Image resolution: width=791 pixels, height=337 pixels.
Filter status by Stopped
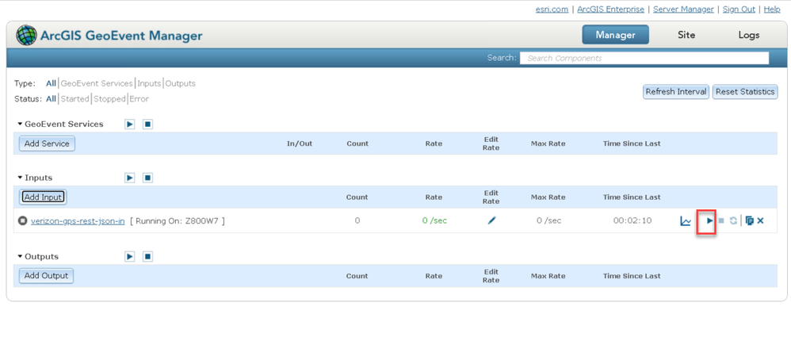pos(109,99)
